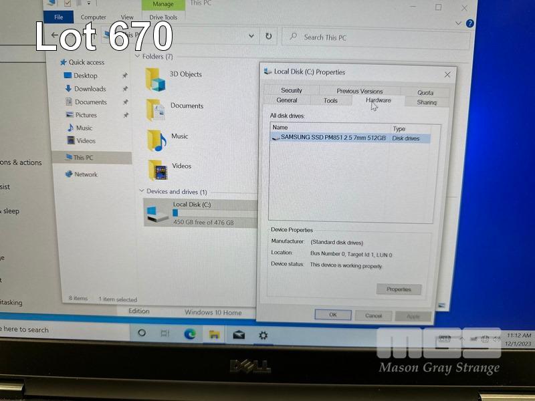The width and height of the screenshot is (535, 401).
Task: Click the Properties button for the device
Action: [399, 289]
